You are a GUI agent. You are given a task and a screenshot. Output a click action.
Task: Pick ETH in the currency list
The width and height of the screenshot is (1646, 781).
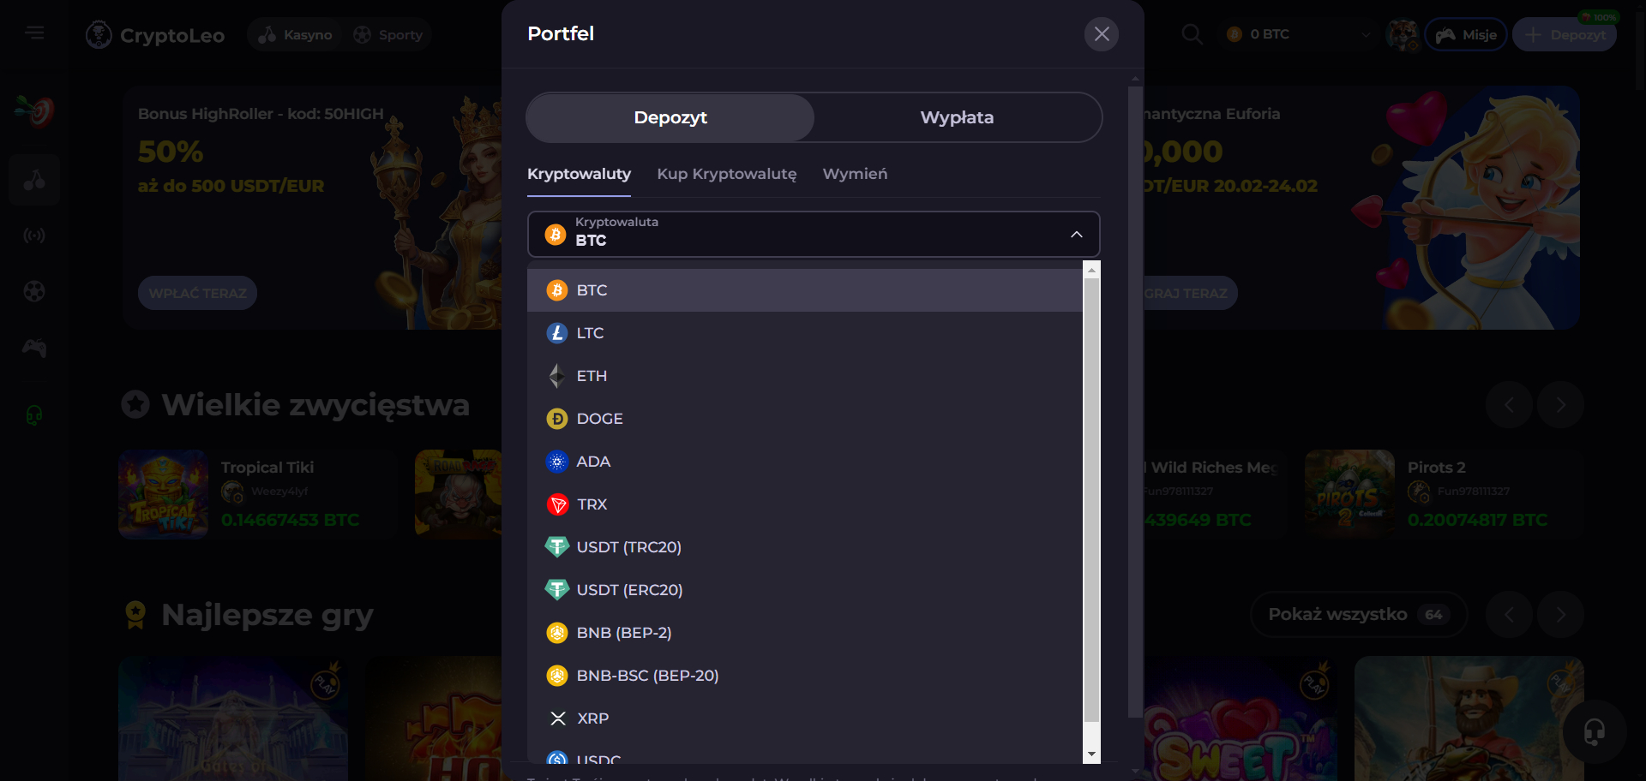tap(592, 376)
